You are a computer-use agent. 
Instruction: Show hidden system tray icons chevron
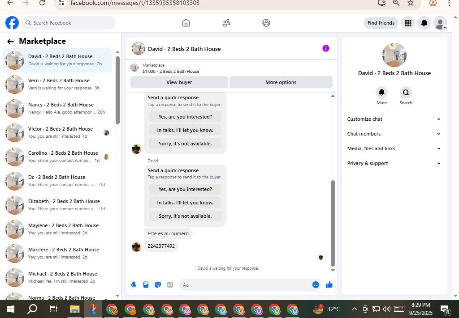(x=354, y=309)
